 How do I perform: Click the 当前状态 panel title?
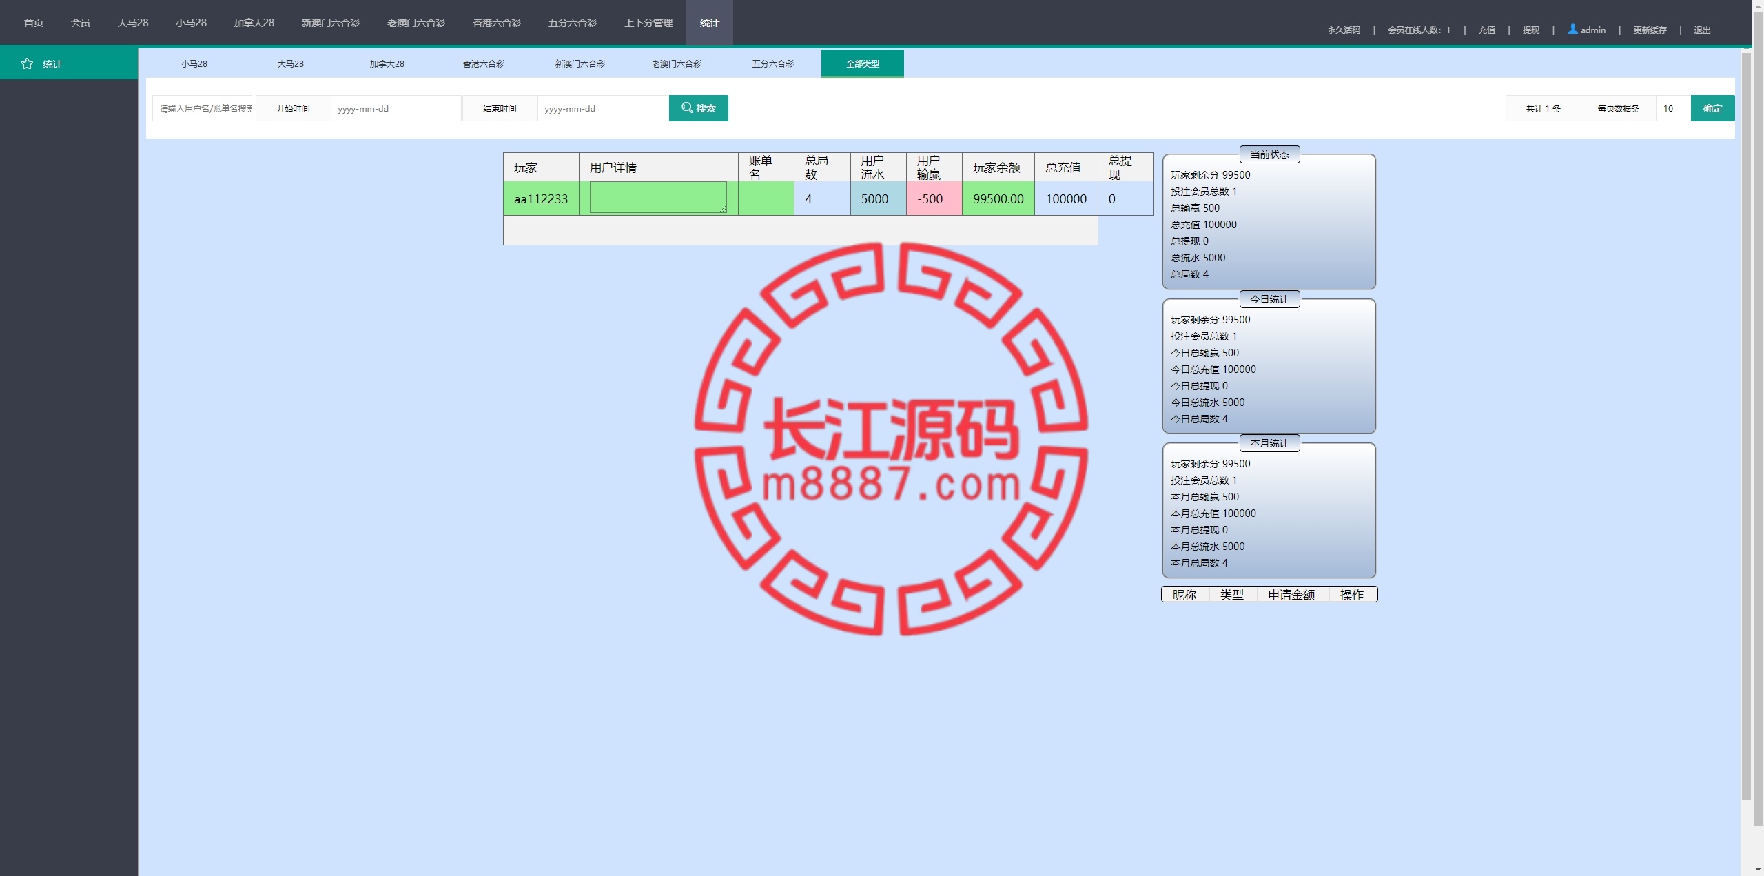pos(1269,154)
